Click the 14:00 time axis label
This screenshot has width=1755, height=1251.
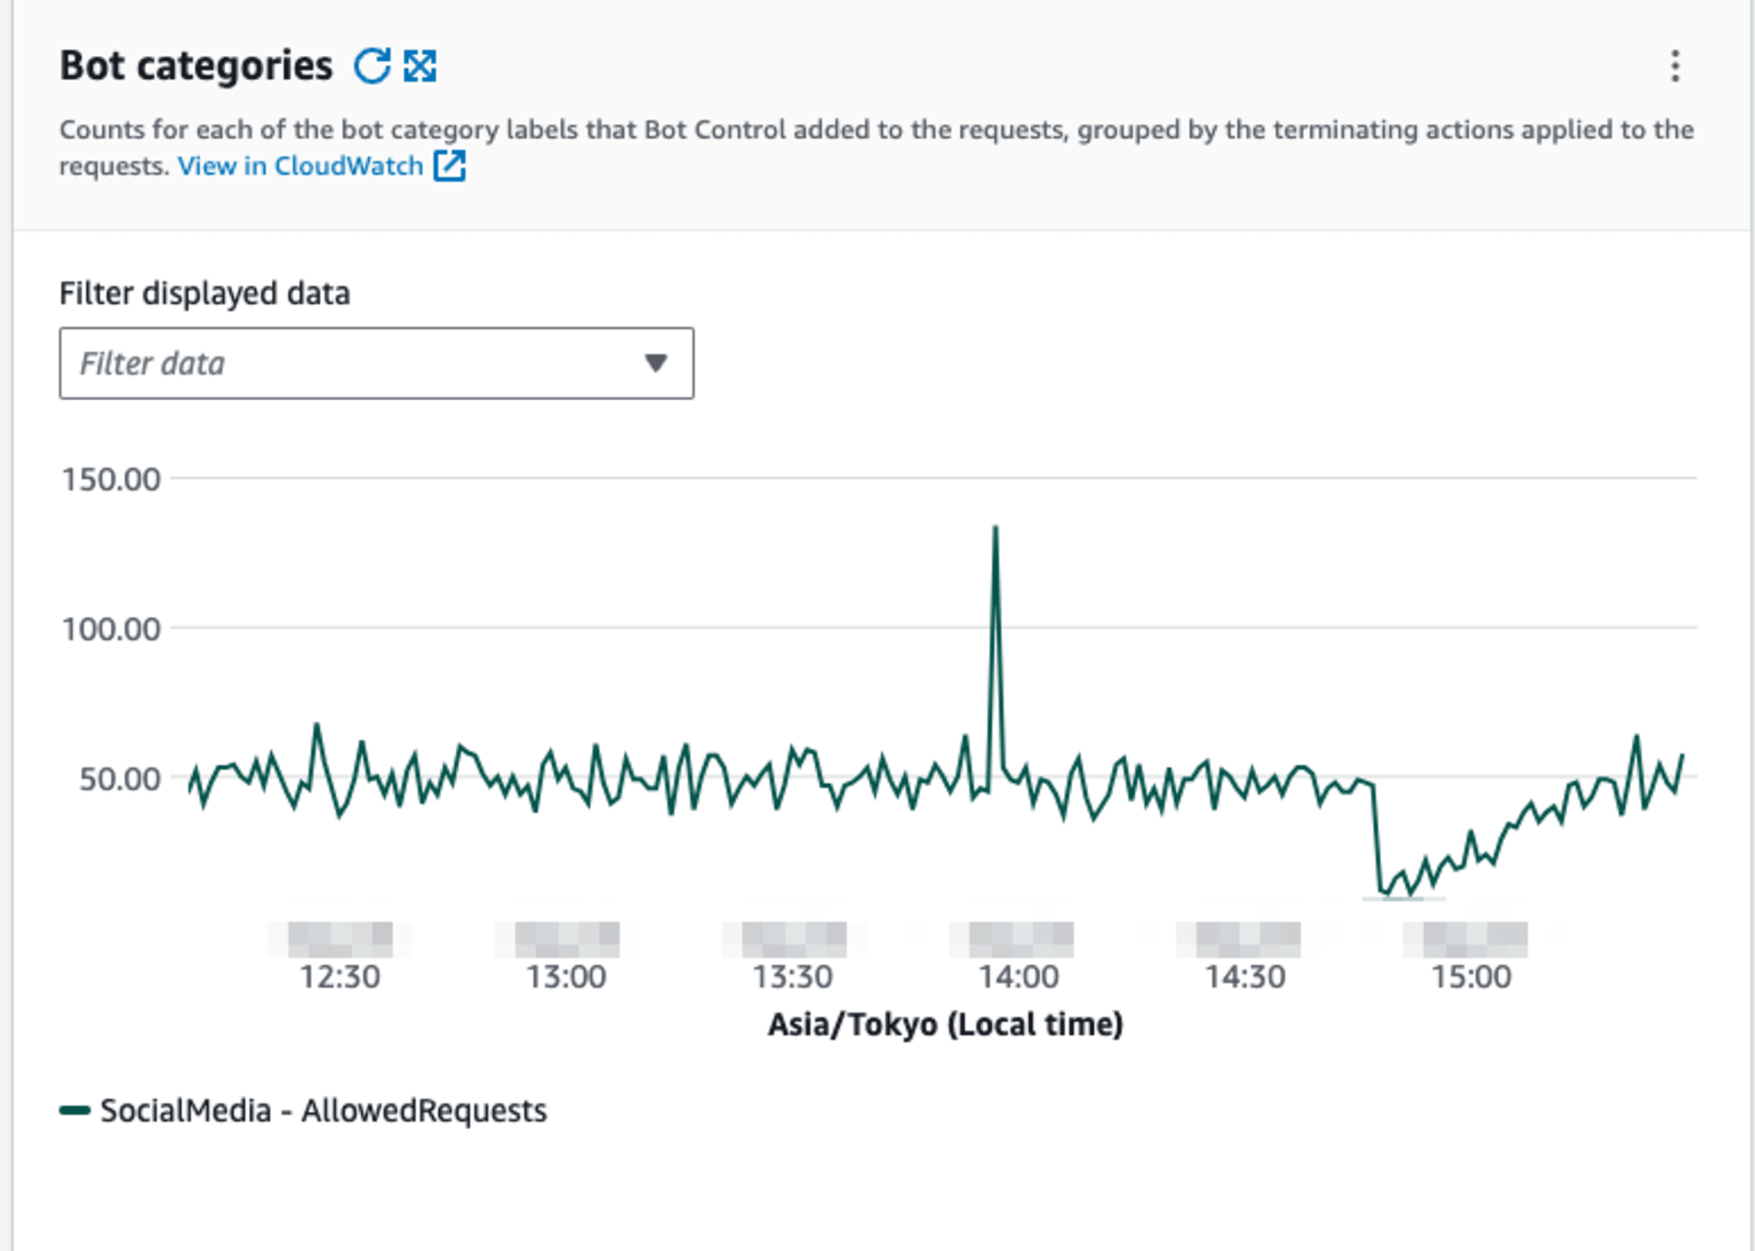point(1019,976)
